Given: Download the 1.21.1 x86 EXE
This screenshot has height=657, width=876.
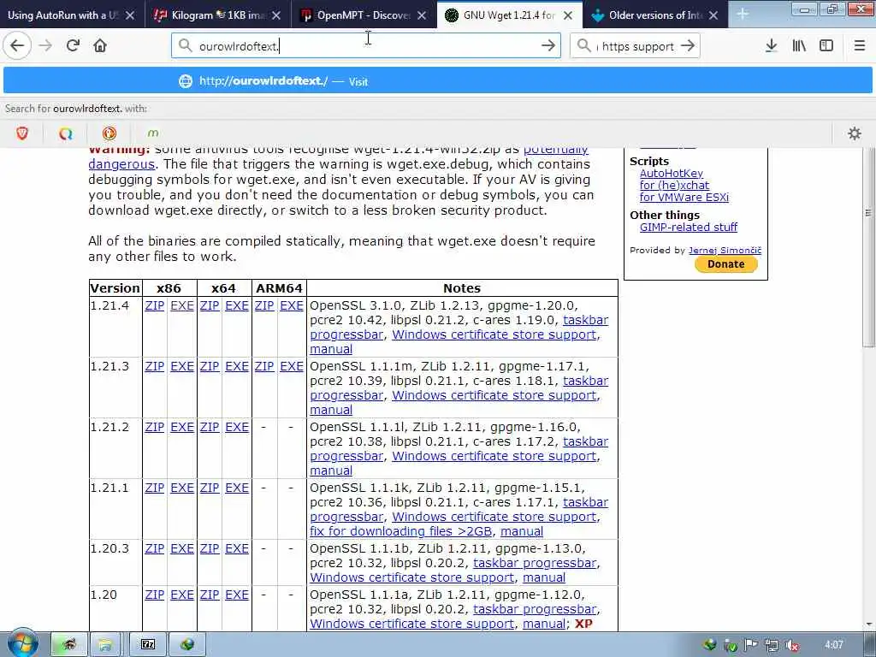Looking at the screenshot, I should [182, 488].
